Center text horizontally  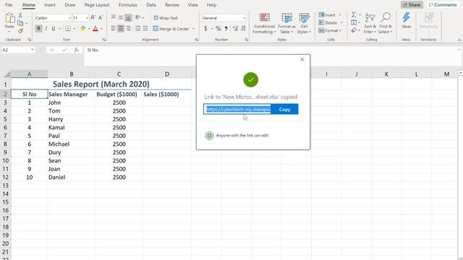pyautogui.click(x=121, y=29)
